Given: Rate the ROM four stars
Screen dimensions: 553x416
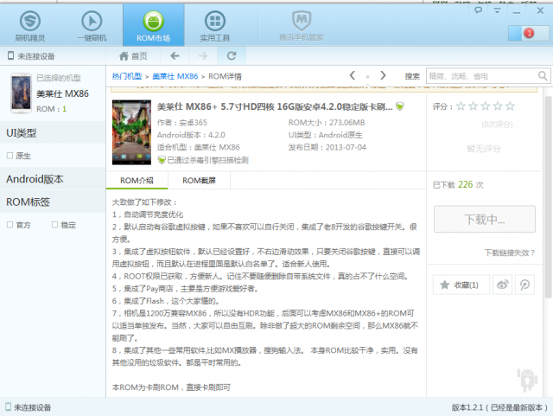Looking at the screenshot, I should 498,106.
